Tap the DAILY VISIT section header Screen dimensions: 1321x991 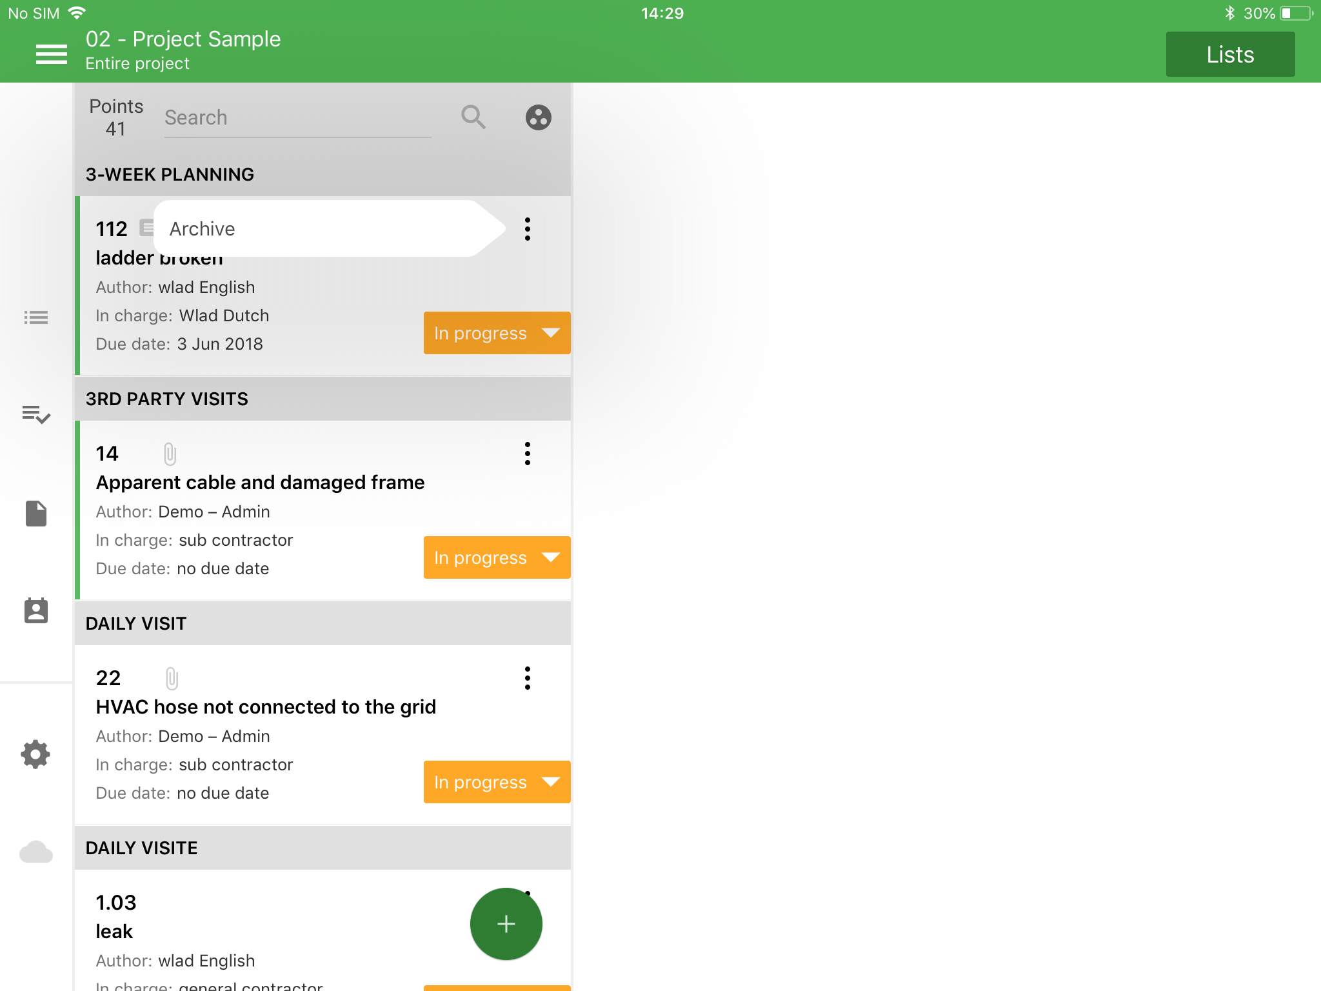point(323,623)
